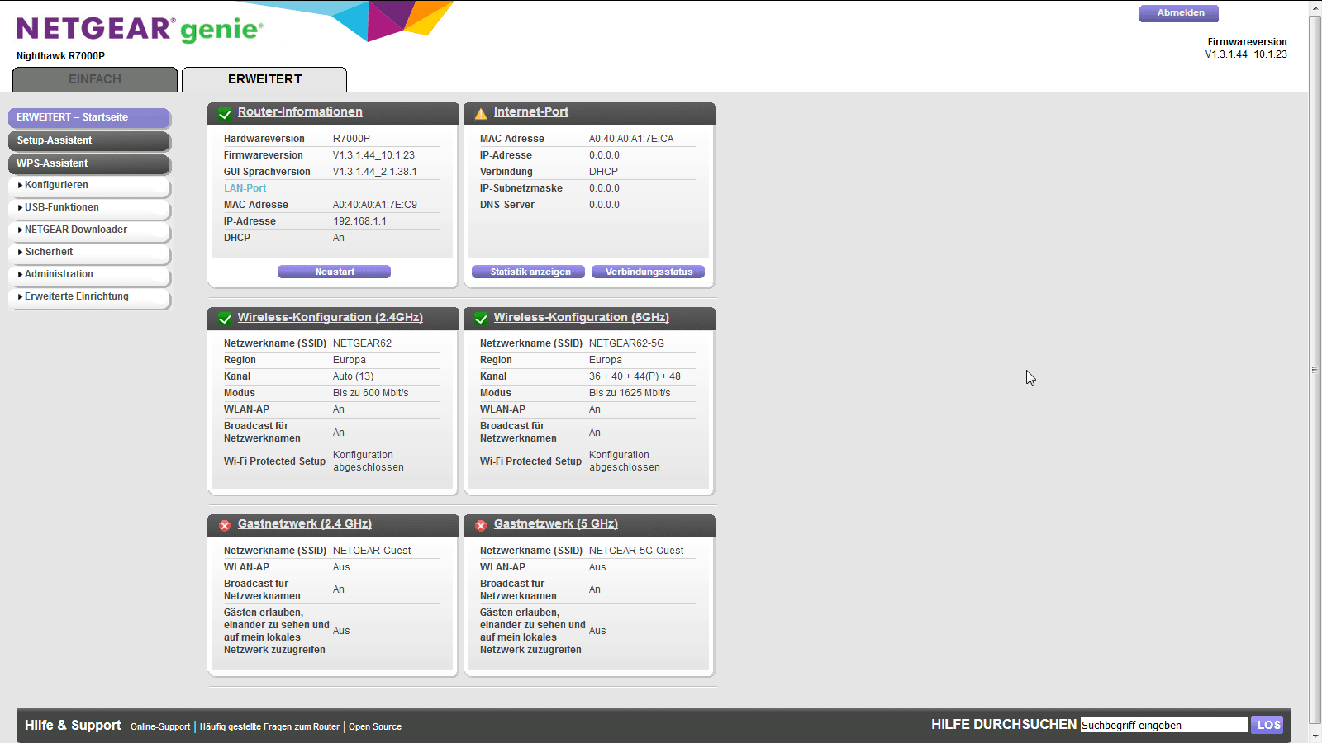
Task: Open the Open Source link
Action: pos(375,726)
